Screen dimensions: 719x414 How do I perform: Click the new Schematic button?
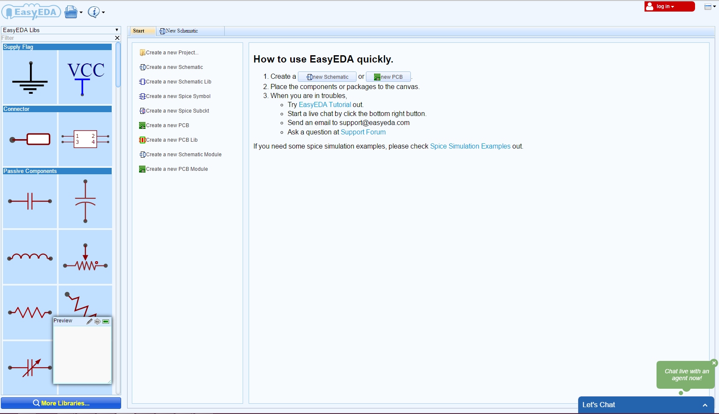[x=327, y=77]
